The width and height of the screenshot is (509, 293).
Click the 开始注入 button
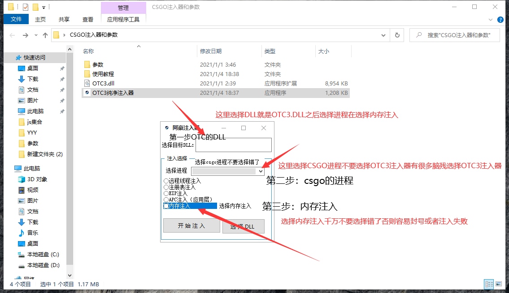pyautogui.click(x=191, y=225)
